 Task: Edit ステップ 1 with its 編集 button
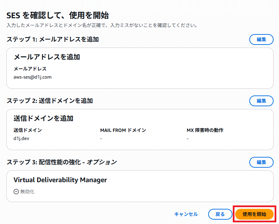coord(261,39)
